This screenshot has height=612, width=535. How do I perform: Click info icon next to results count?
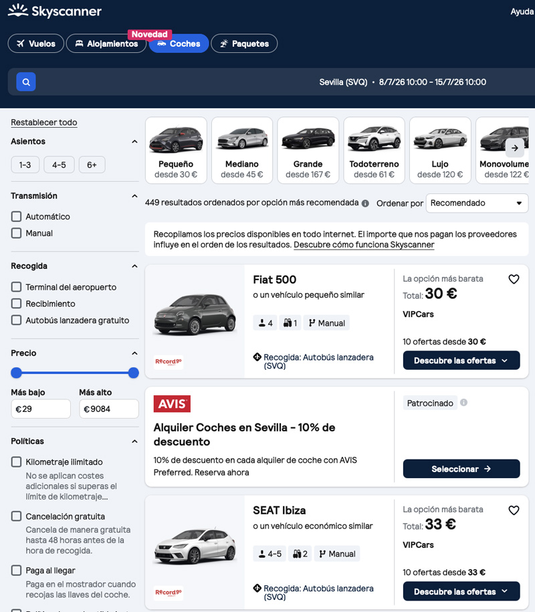[365, 203]
